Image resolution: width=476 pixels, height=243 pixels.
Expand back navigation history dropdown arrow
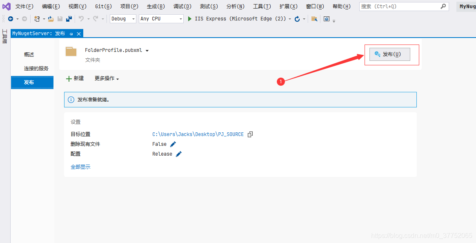click(17, 19)
